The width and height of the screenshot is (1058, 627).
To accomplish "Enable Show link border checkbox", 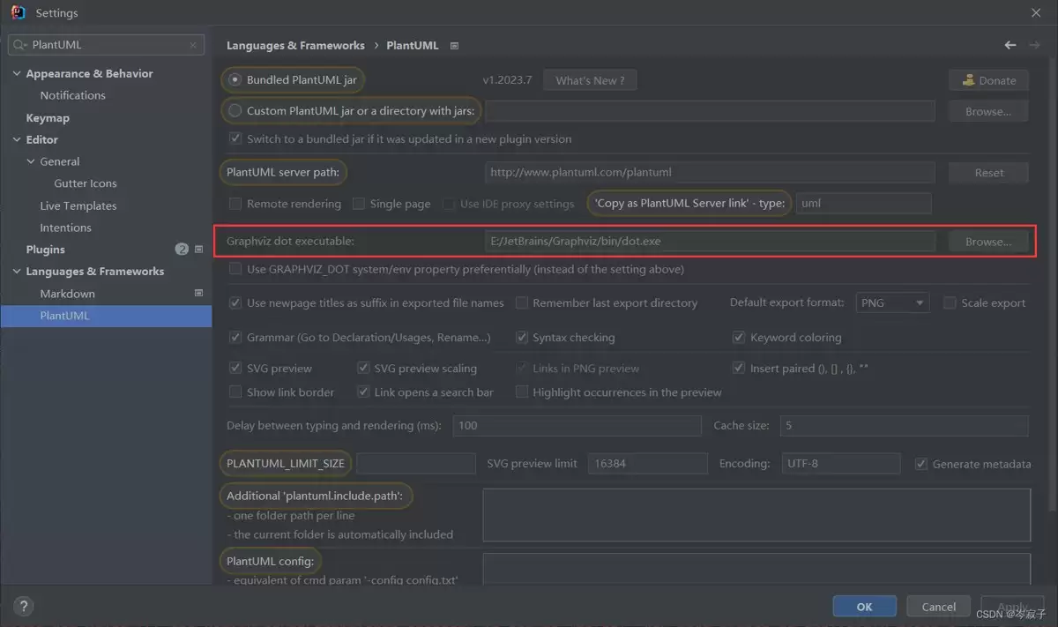I will (x=235, y=392).
